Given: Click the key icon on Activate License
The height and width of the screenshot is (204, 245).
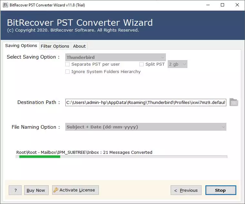Looking at the screenshot, I should click(56, 190).
